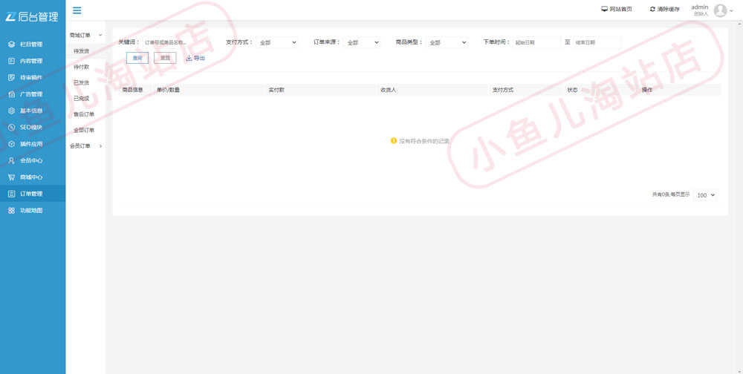
Task: Toggle the hamburger sidebar collapse icon
Action: (77, 10)
